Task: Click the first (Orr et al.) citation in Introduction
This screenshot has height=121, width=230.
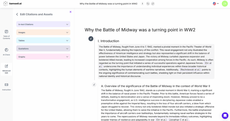Action: 208,63
